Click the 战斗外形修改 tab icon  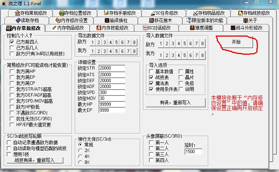tap(233, 28)
